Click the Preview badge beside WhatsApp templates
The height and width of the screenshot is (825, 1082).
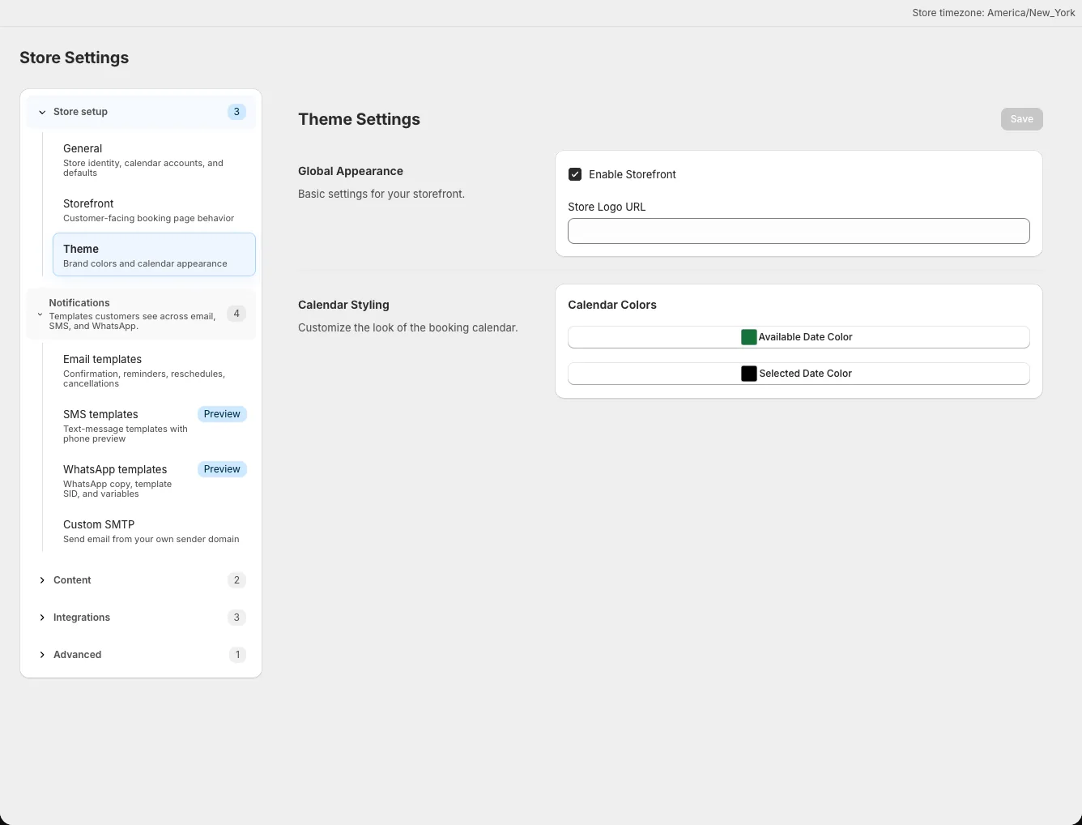coord(222,469)
